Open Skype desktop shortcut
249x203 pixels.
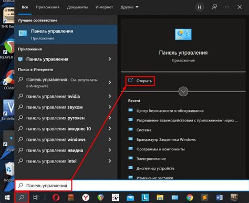(x=9, y=141)
